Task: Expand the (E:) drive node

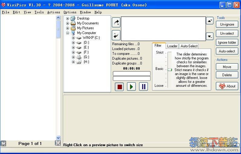Action: (x=73, y=48)
